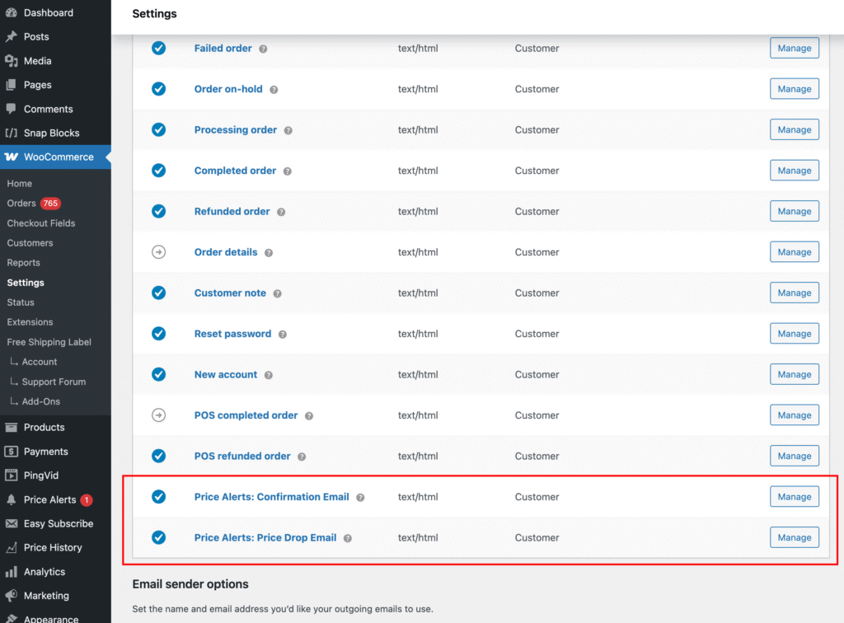The height and width of the screenshot is (623, 844).
Task: Toggle enabled checkmark for Price Drop Email
Action: point(158,537)
